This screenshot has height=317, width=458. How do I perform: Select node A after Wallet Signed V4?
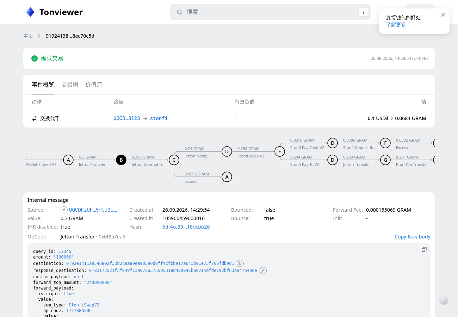click(68, 160)
